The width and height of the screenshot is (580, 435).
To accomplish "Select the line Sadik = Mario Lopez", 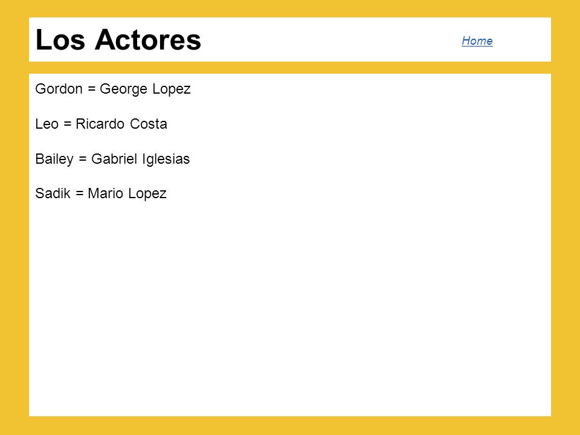I will (x=101, y=193).
